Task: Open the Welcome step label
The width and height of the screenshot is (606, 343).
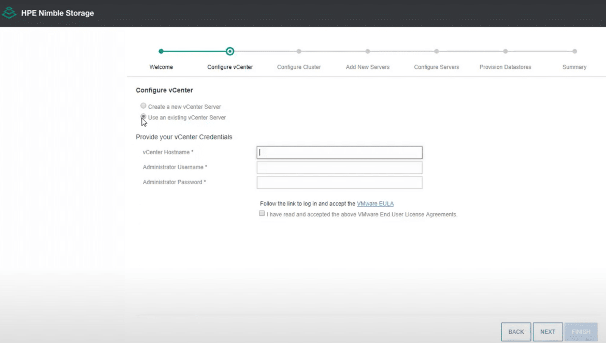Action: point(161,67)
